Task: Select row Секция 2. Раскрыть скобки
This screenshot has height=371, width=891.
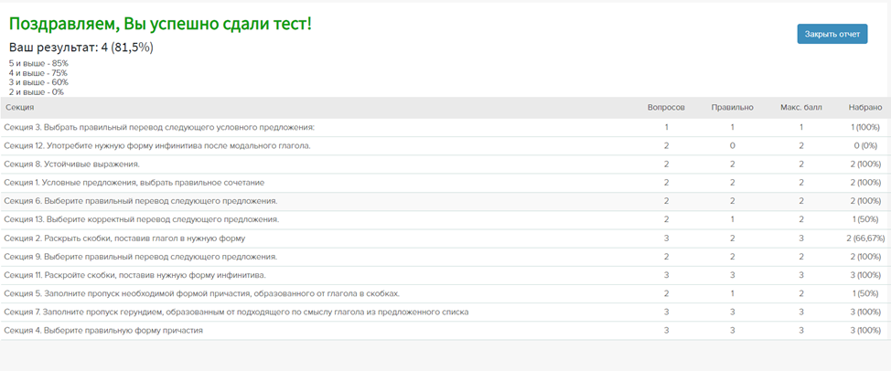Action: tap(445, 238)
